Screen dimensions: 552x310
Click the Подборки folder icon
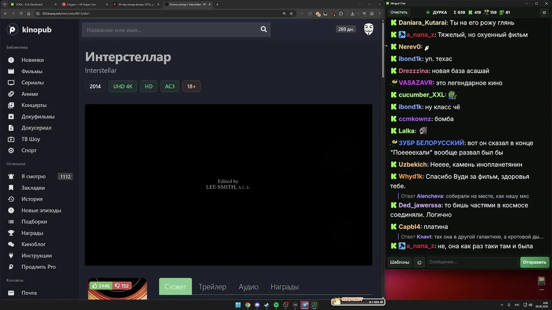pos(11,221)
